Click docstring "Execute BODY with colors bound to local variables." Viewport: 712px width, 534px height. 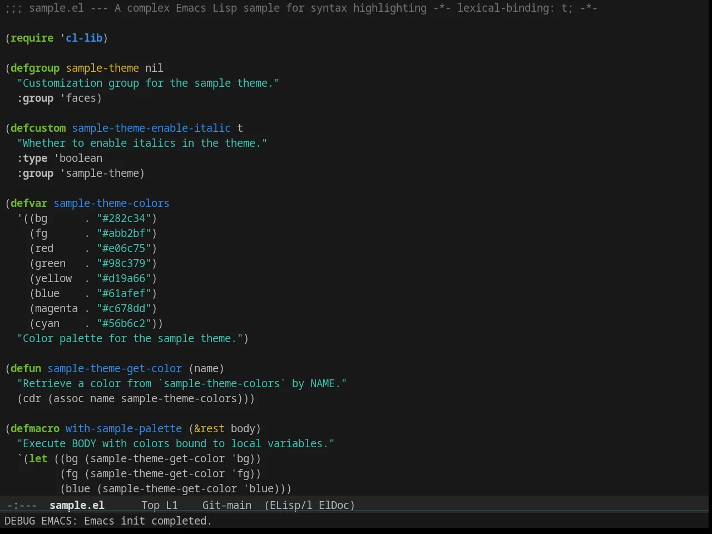pyautogui.click(x=176, y=443)
